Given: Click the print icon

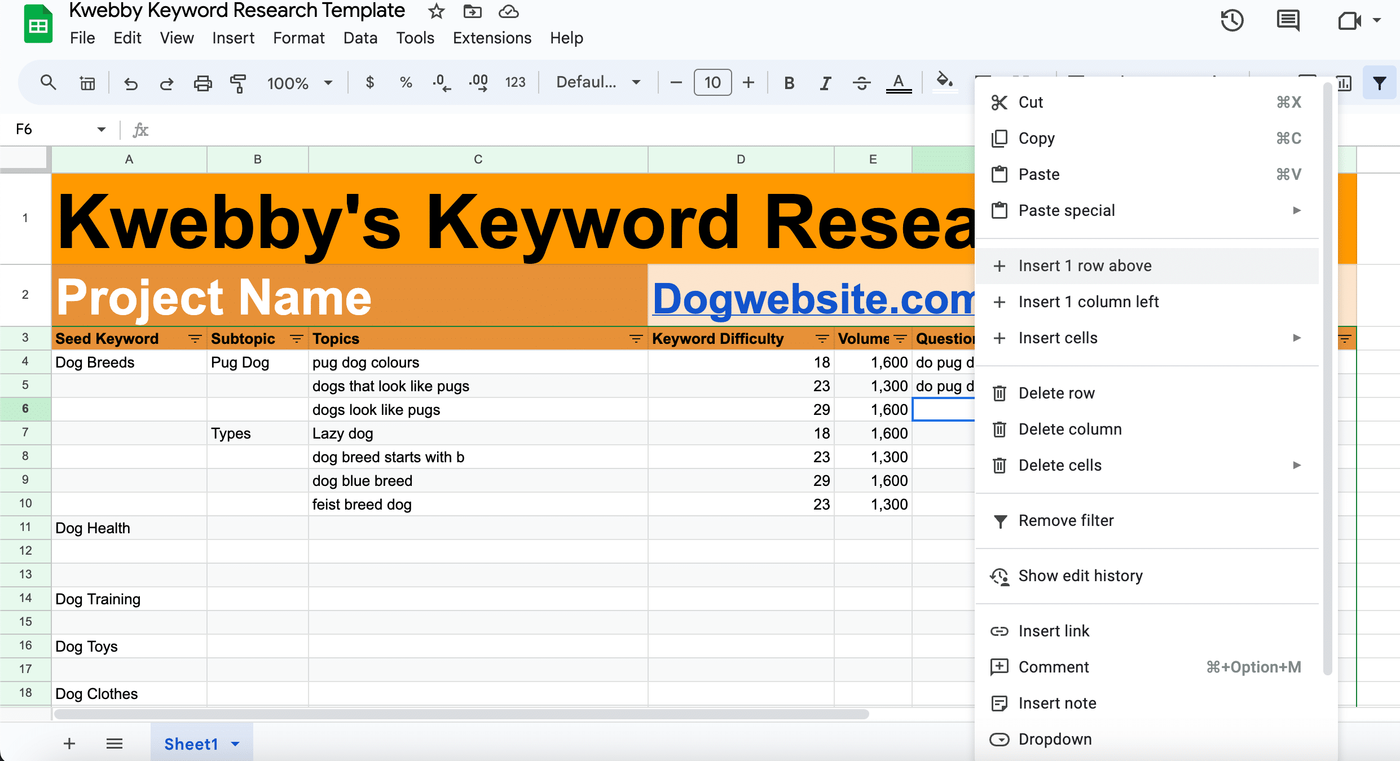Looking at the screenshot, I should pos(202,83).
